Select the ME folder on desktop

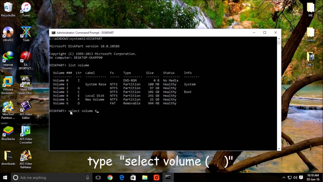pyautogui.click(x=311, y=10)
